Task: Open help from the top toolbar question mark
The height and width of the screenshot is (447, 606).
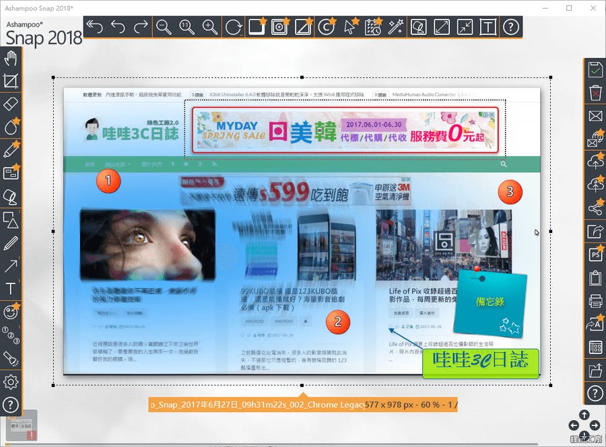Action: pos(511,27)
